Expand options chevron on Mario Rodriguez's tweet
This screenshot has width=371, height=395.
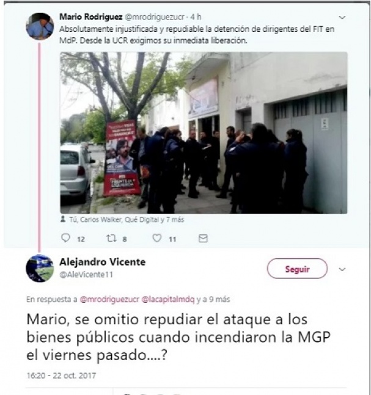pyautogui.click(x=342, y=17)
